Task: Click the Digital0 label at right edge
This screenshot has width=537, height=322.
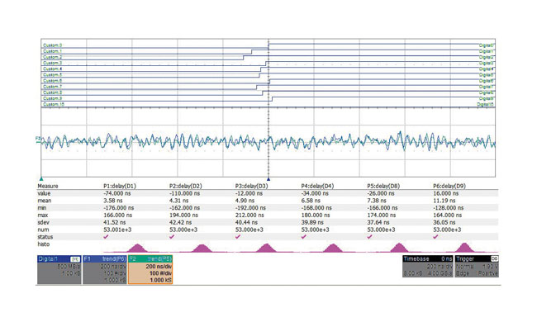Action: click(x=487, y=45)
